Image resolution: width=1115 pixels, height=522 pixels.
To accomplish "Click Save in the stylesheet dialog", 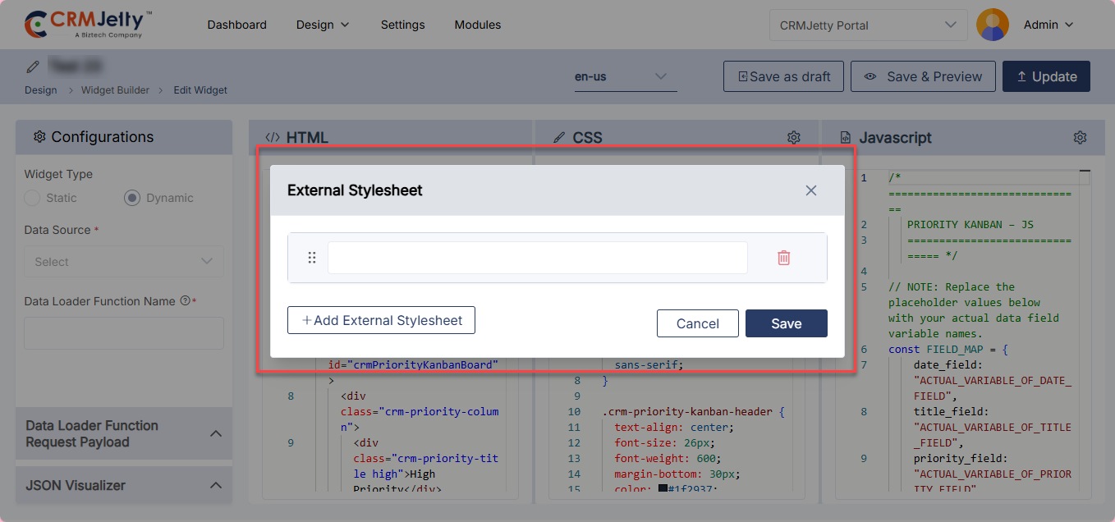I will [x=786, y=323].
